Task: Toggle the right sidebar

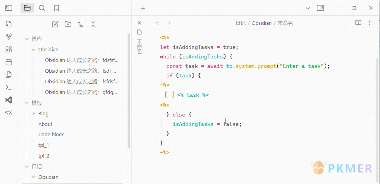Action: (320, 8)
